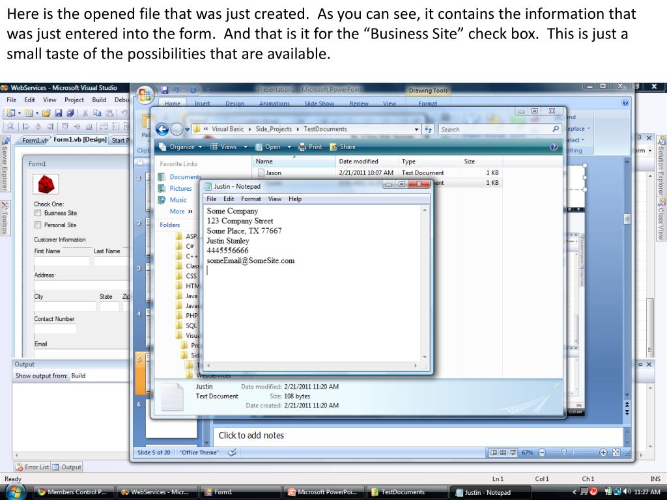Screen dimensions: 667x500
Task: Click the Explorer search magnifier icon
Action: (x=556, y=129)
